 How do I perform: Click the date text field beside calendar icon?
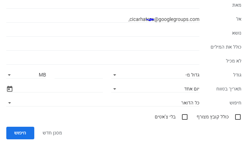pyautogui.click(x=58, y=89)
